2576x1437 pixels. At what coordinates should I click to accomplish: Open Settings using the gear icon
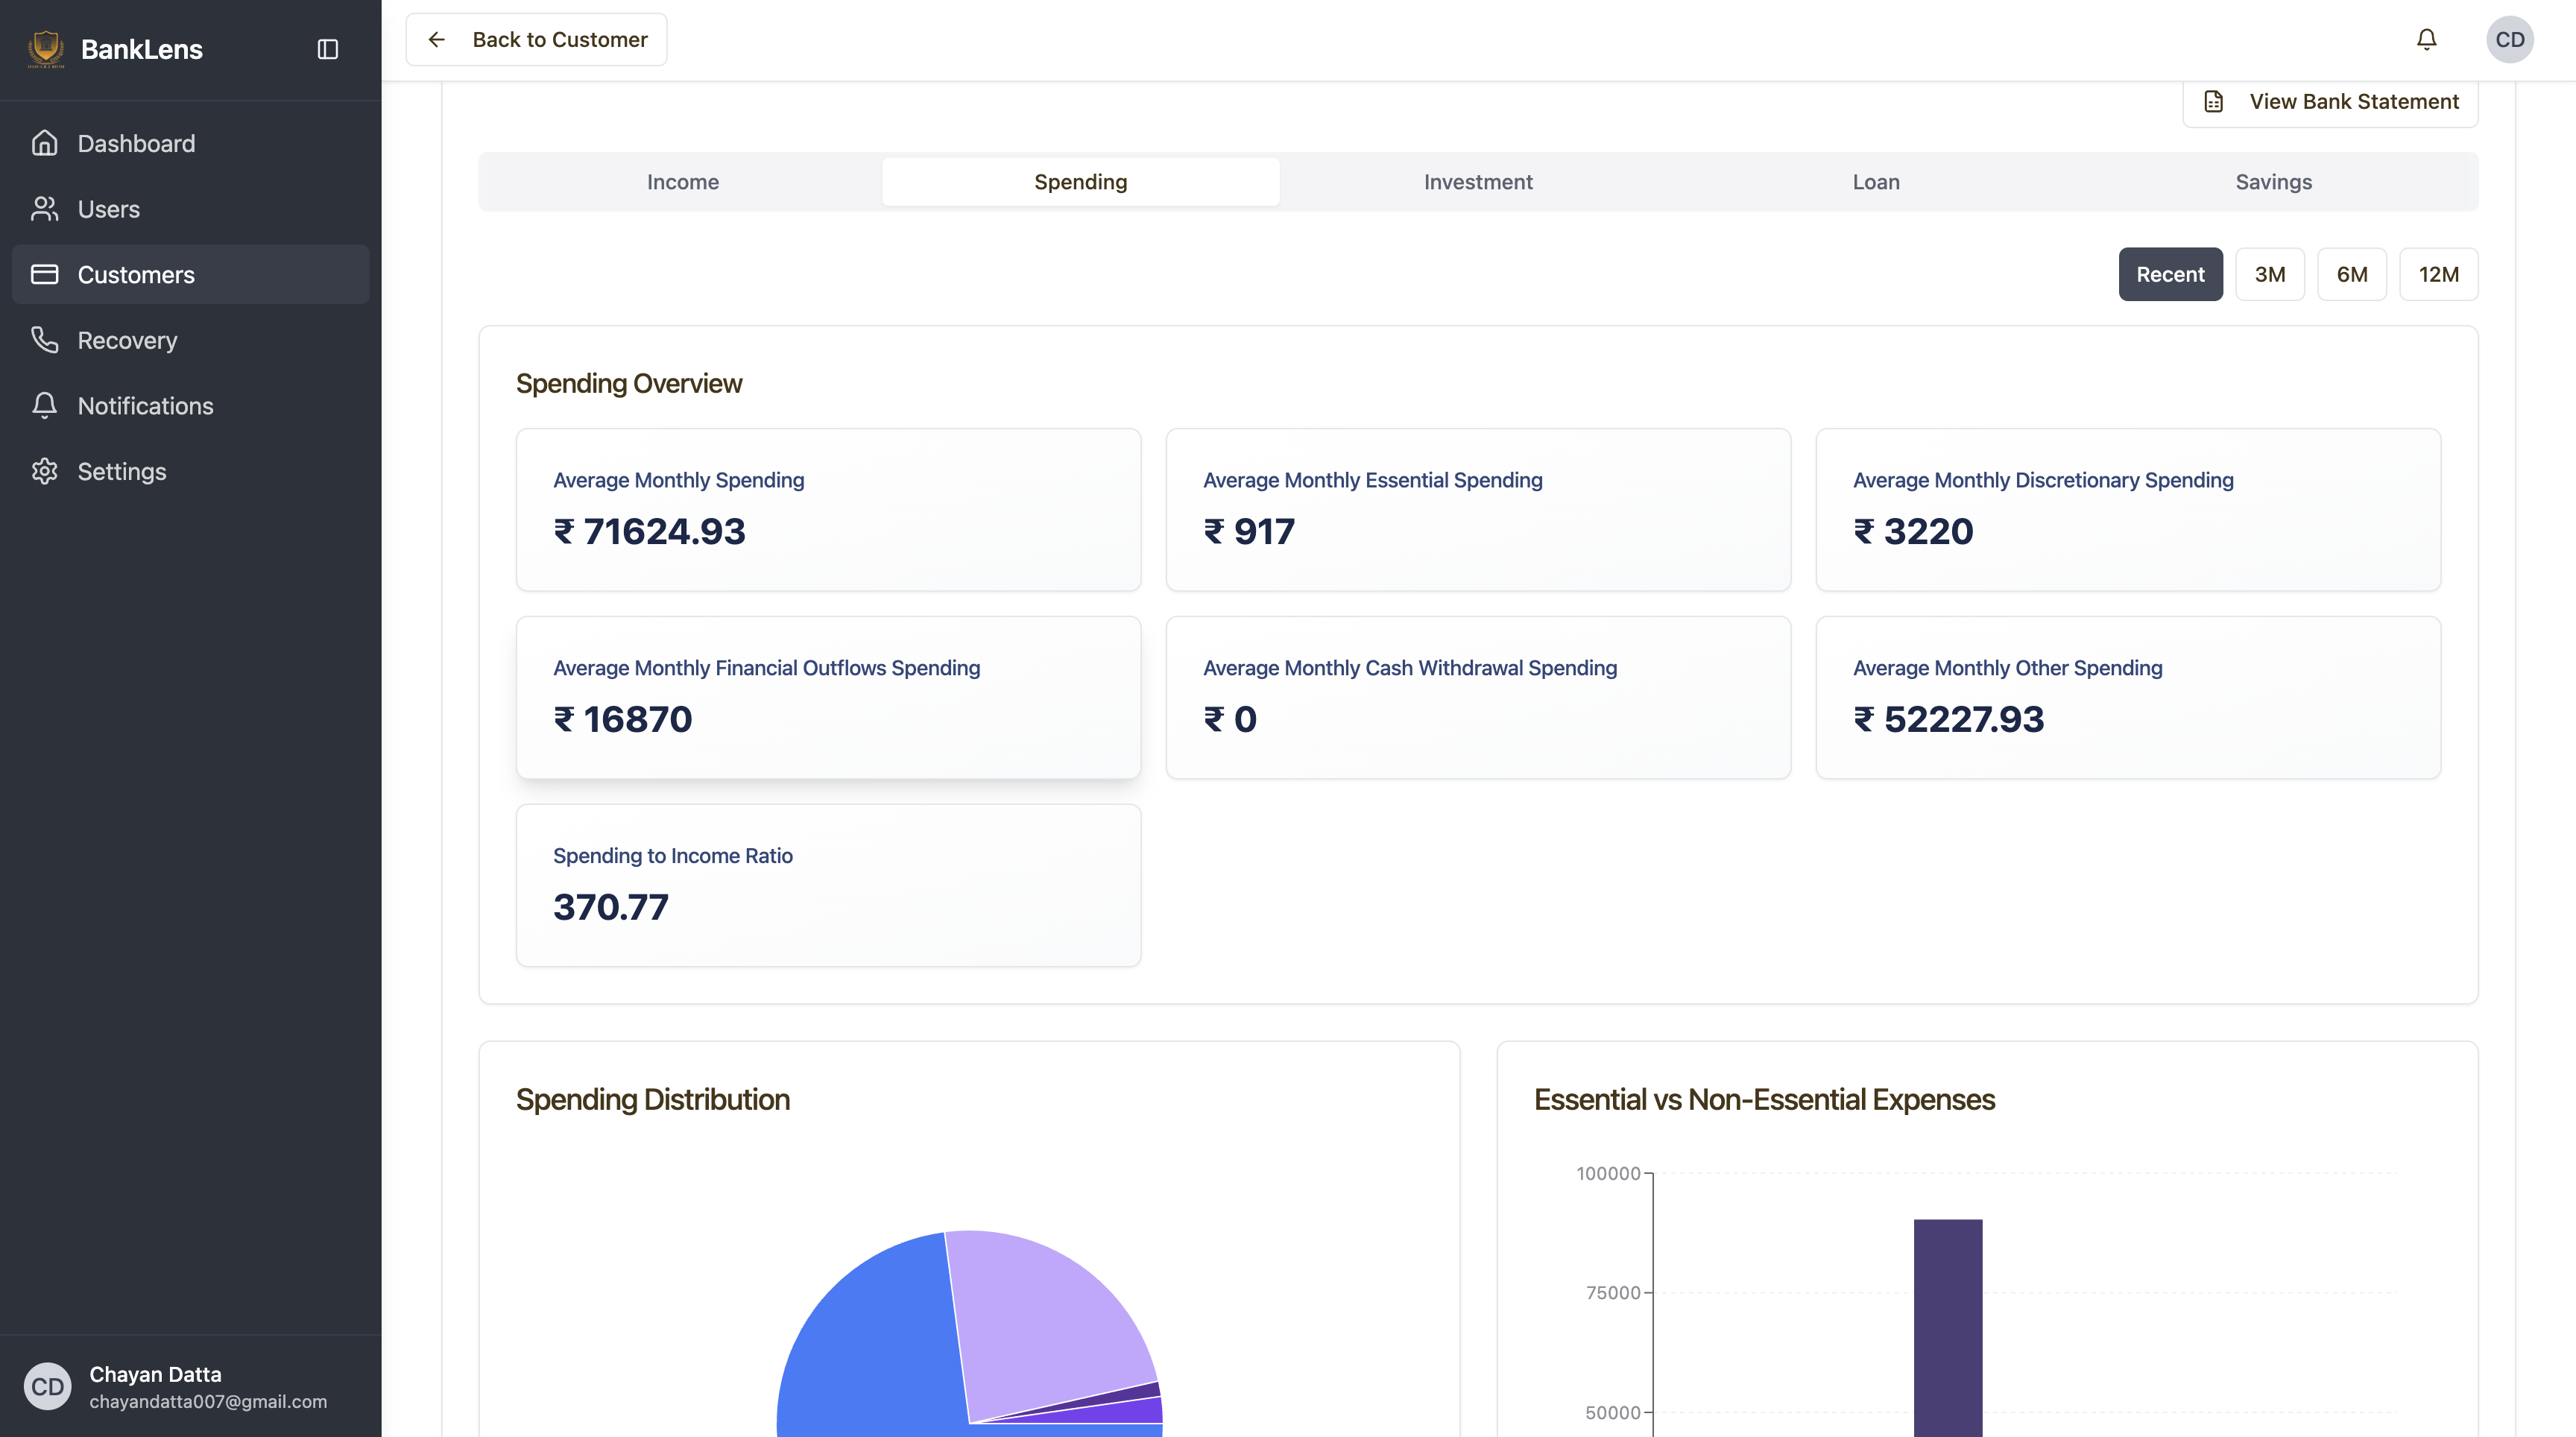point(45,471)
